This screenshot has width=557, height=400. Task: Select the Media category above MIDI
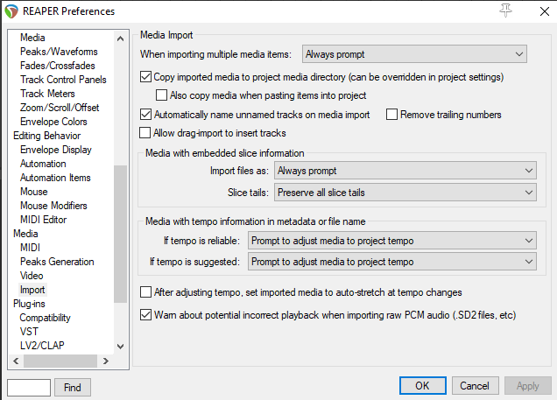coord(25,234)
